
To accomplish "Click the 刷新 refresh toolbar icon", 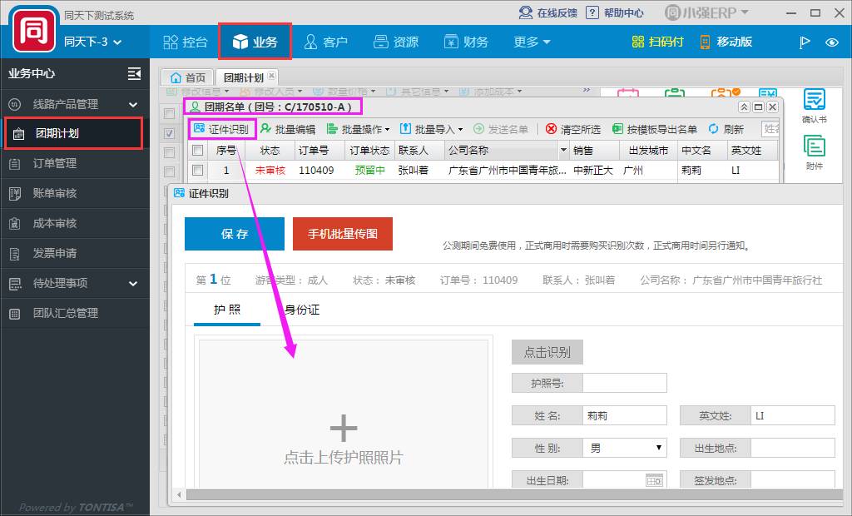I will 714,129.
